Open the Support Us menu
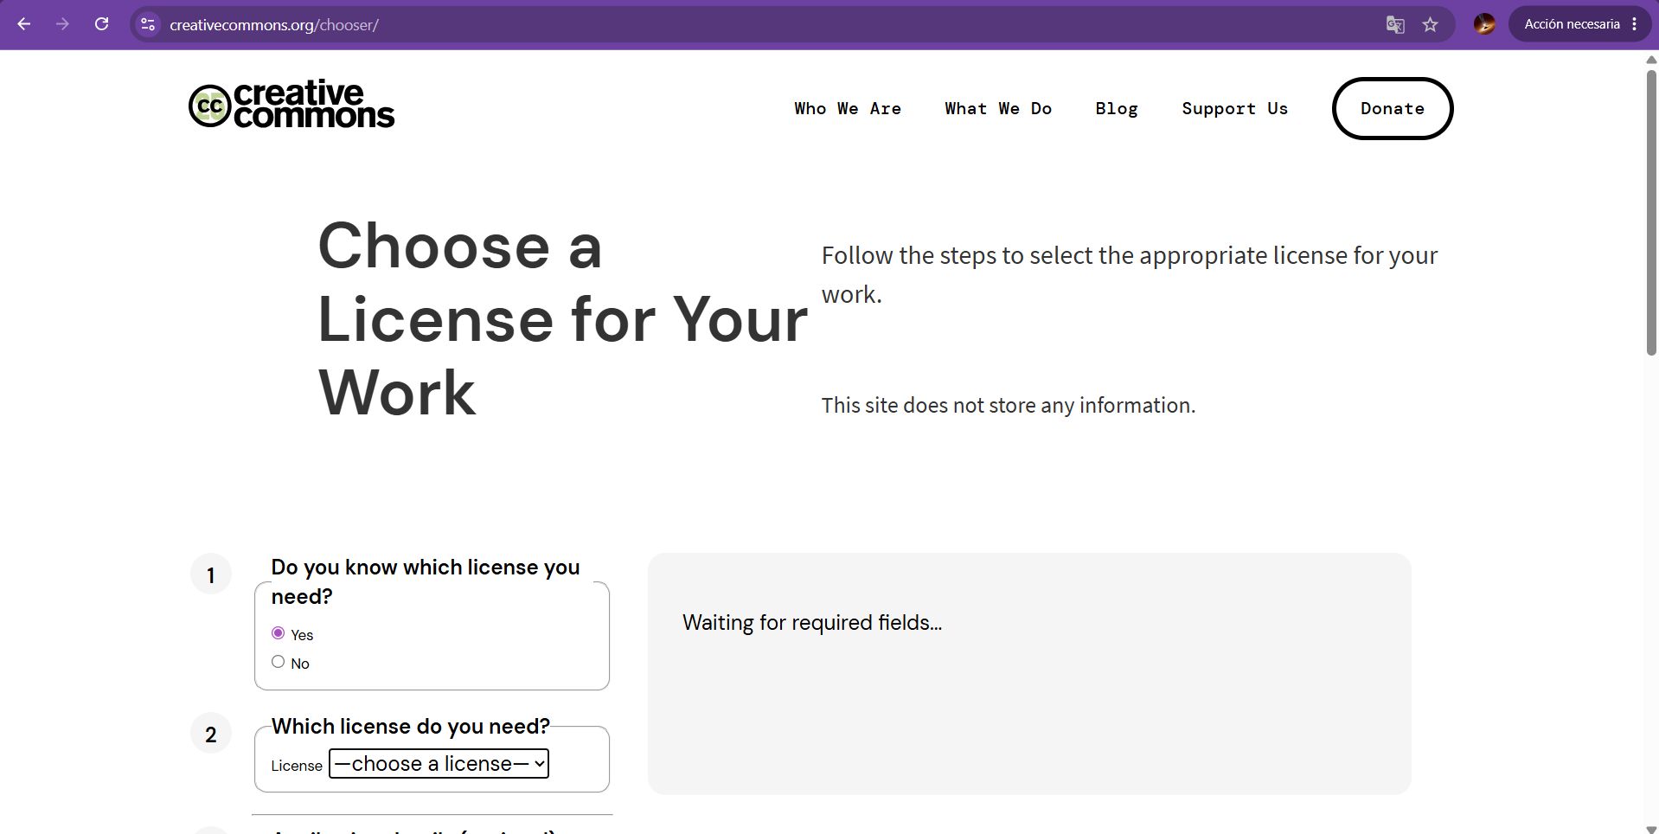Viewport: 1659px width, 834px height. pos(1234,108)
